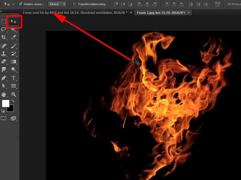Image resolution: width=241 pixels, height=180 pixels.
Task: Align vertical centers
Action: click(123, 4)
